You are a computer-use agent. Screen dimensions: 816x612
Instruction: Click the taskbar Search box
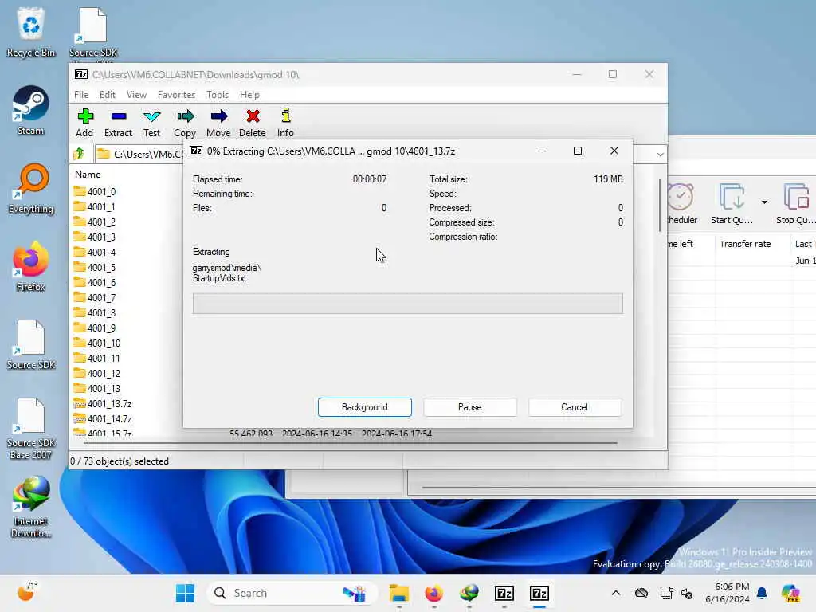[x=292, y=593]
